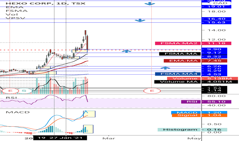This screenshot has width=239, height=141.
Task: Click the EMA:MA scale label
Action: [182, 61]
